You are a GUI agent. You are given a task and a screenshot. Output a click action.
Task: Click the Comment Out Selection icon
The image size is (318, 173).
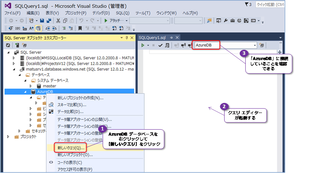coord(64,28)
